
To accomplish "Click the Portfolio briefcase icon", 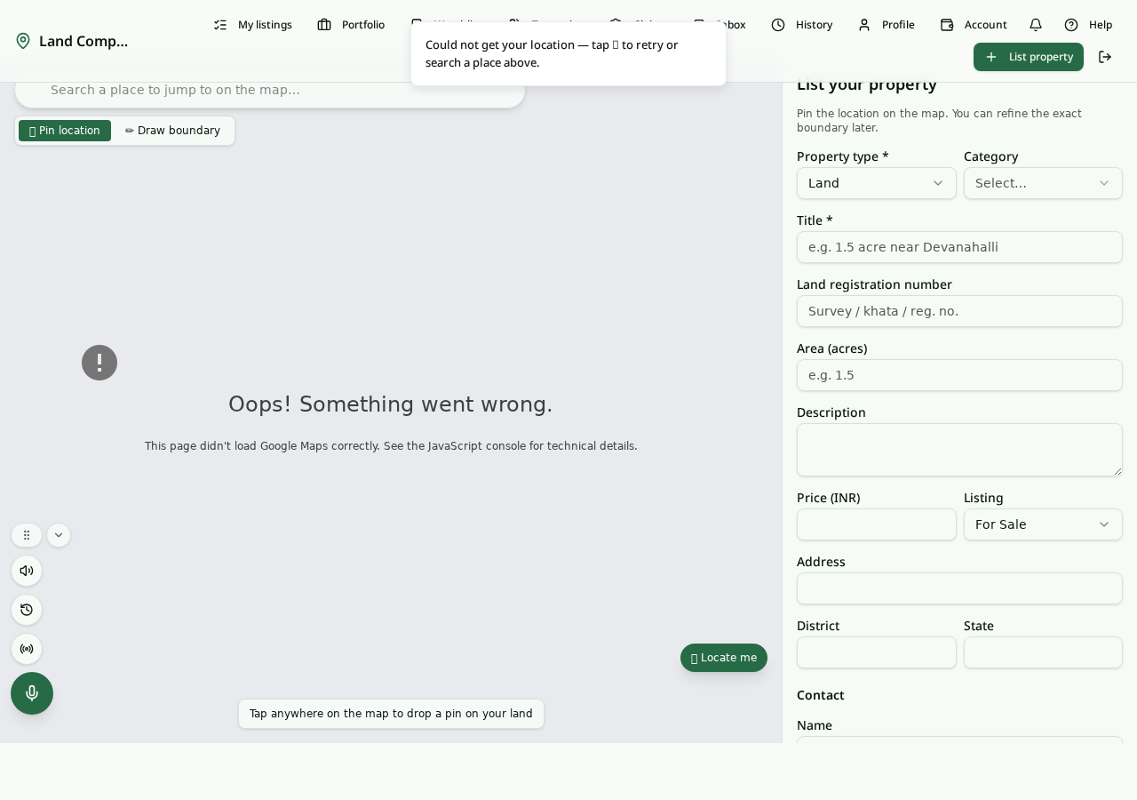I will 324,25.
